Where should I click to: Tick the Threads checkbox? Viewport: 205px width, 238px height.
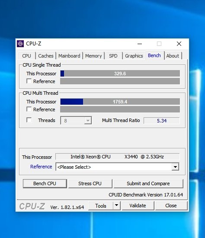pos(29,120)
